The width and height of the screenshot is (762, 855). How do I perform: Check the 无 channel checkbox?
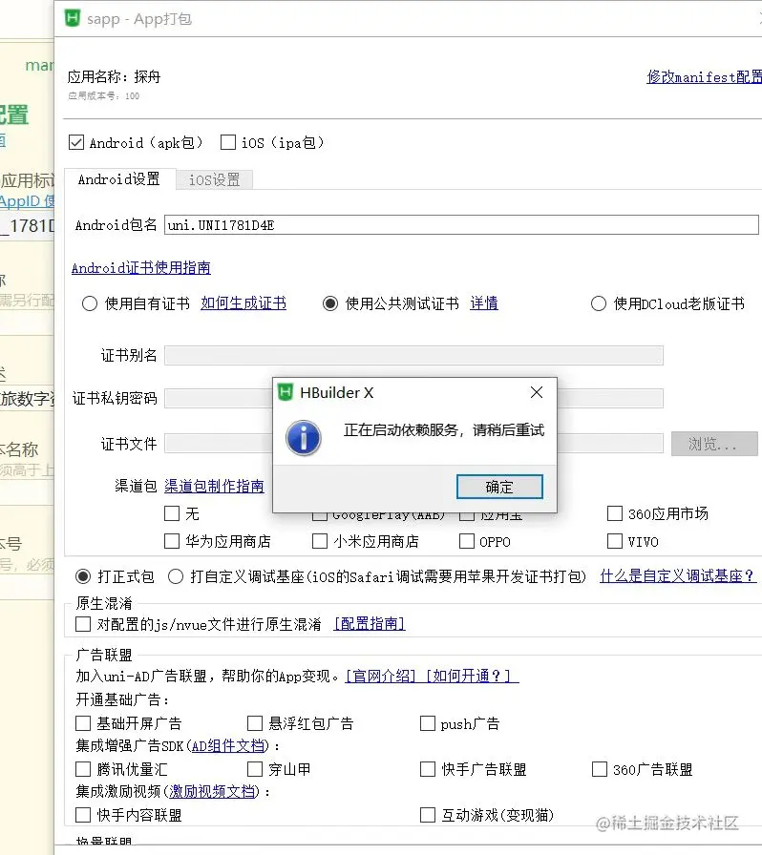pyautogui.click(x=172, y=513)
